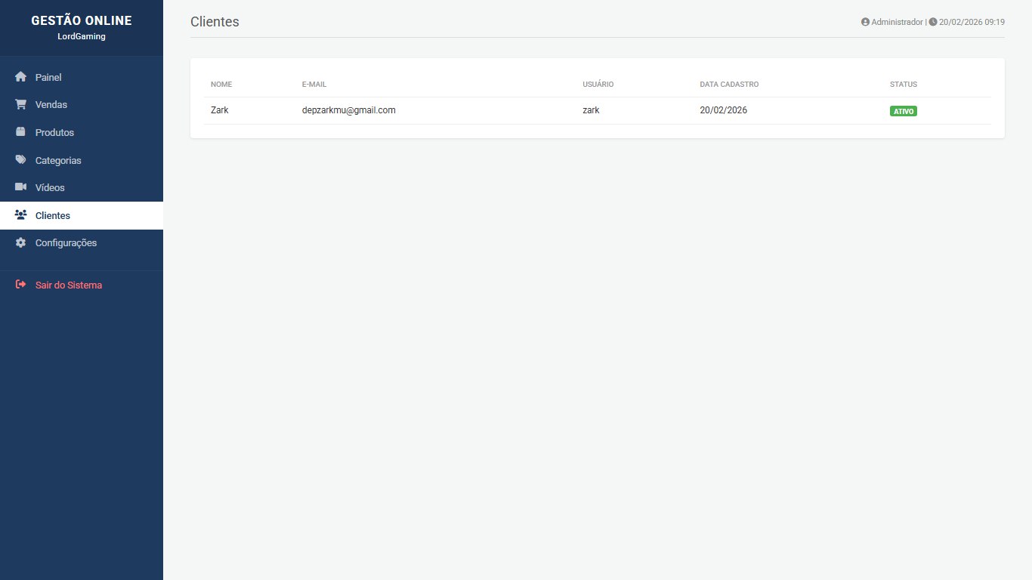Click the NOME column header
1032x580 pixels.
tap(221, 85)
